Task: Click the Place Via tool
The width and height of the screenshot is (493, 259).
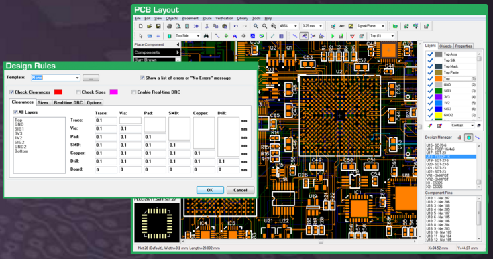Action: click(x=226, y=36)
